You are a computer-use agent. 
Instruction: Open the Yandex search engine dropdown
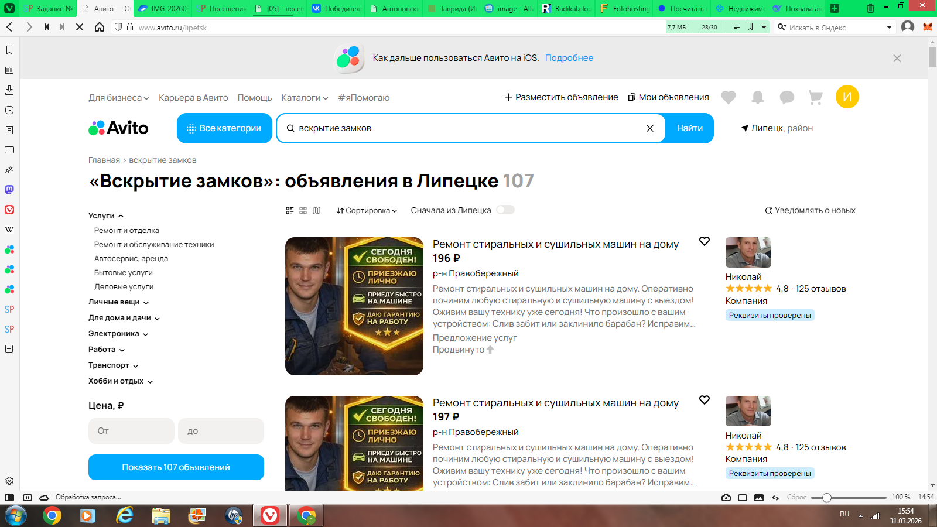tap(889, 28)
